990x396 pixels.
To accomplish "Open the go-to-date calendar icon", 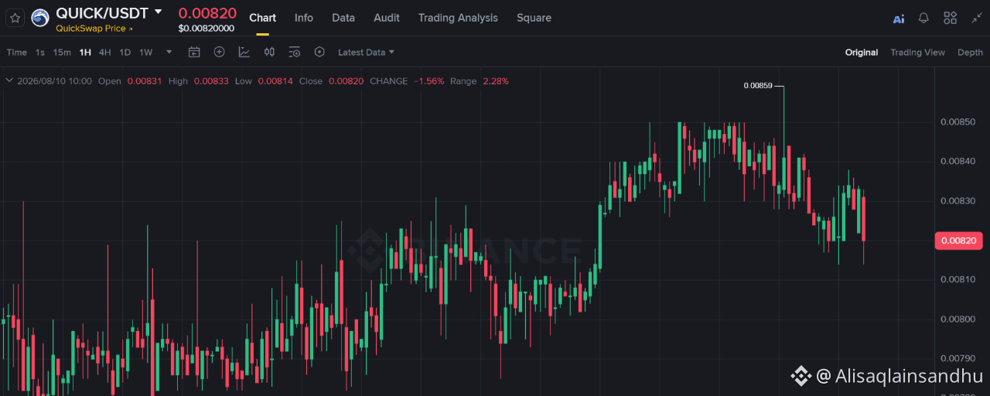I will (x=194, y=52).
